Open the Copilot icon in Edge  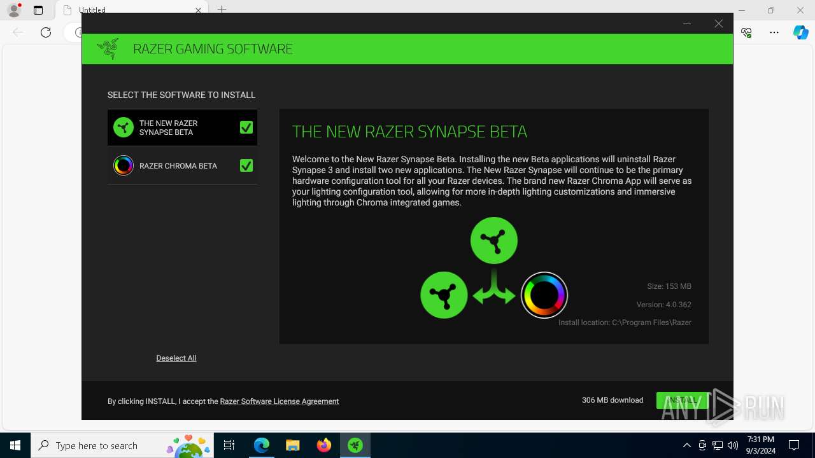[x=801, y=32]
